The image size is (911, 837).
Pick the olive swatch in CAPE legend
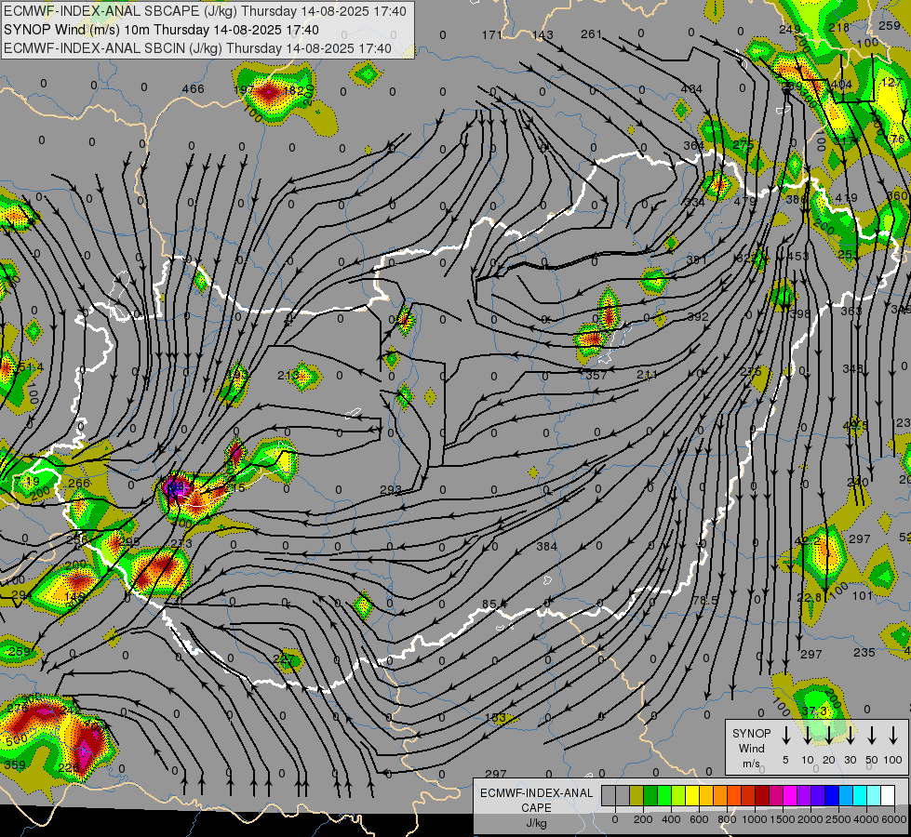(x=636, y=796)
